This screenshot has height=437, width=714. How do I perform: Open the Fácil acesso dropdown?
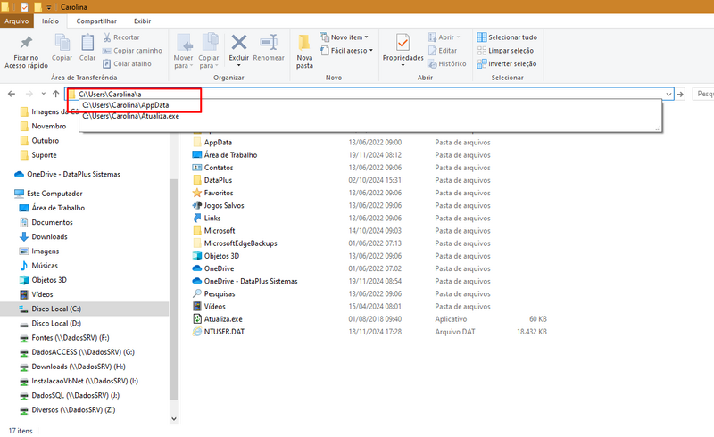pyautogui.click(x=346, y=51)
